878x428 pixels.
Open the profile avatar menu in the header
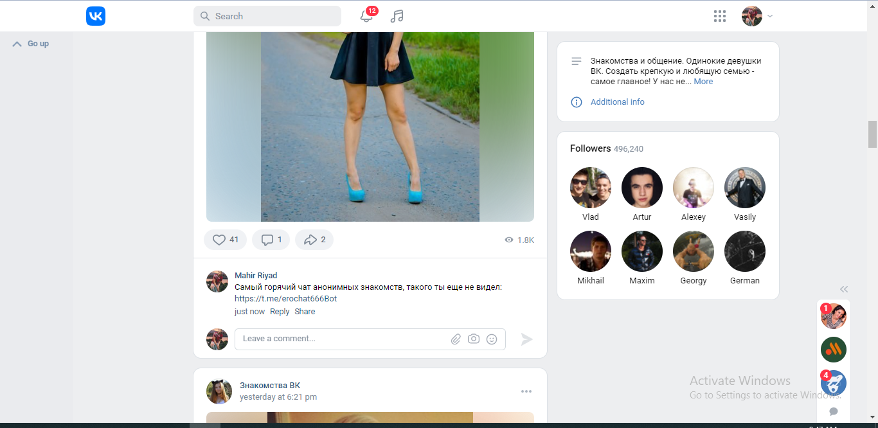[757, 16]
